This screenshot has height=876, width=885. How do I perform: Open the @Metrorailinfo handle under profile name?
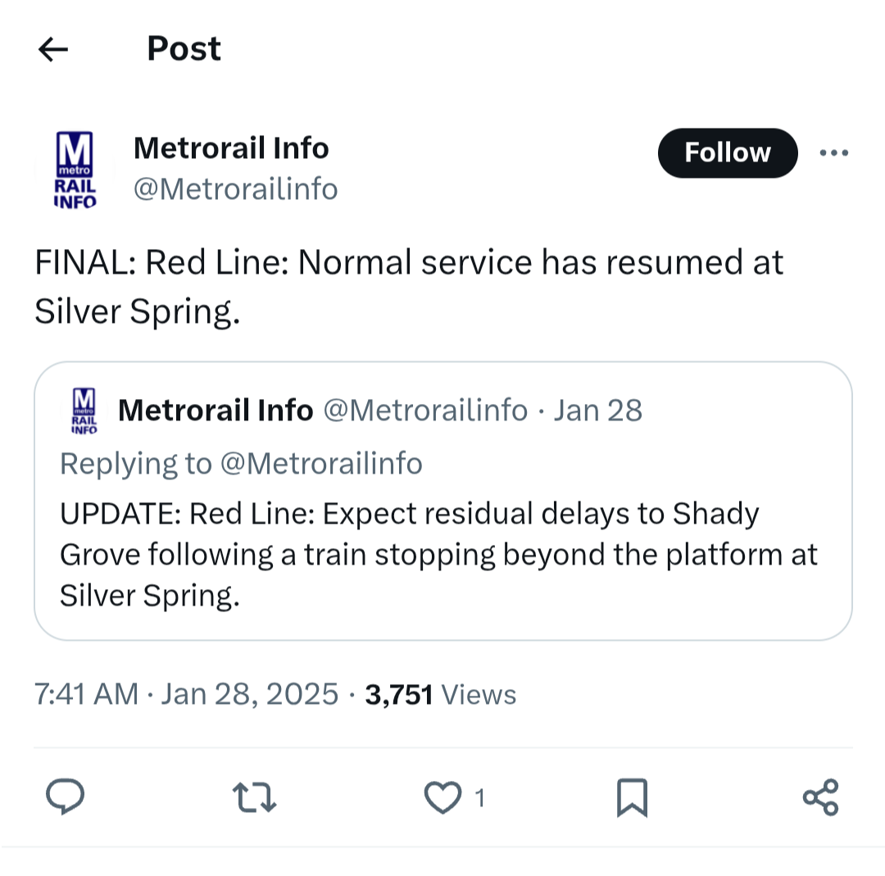(235, 189)
